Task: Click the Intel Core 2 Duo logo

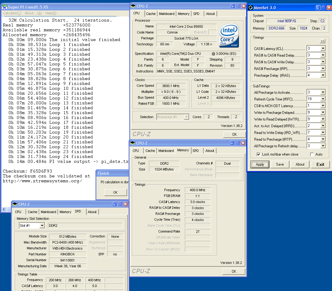Action: tap(229, 35)
